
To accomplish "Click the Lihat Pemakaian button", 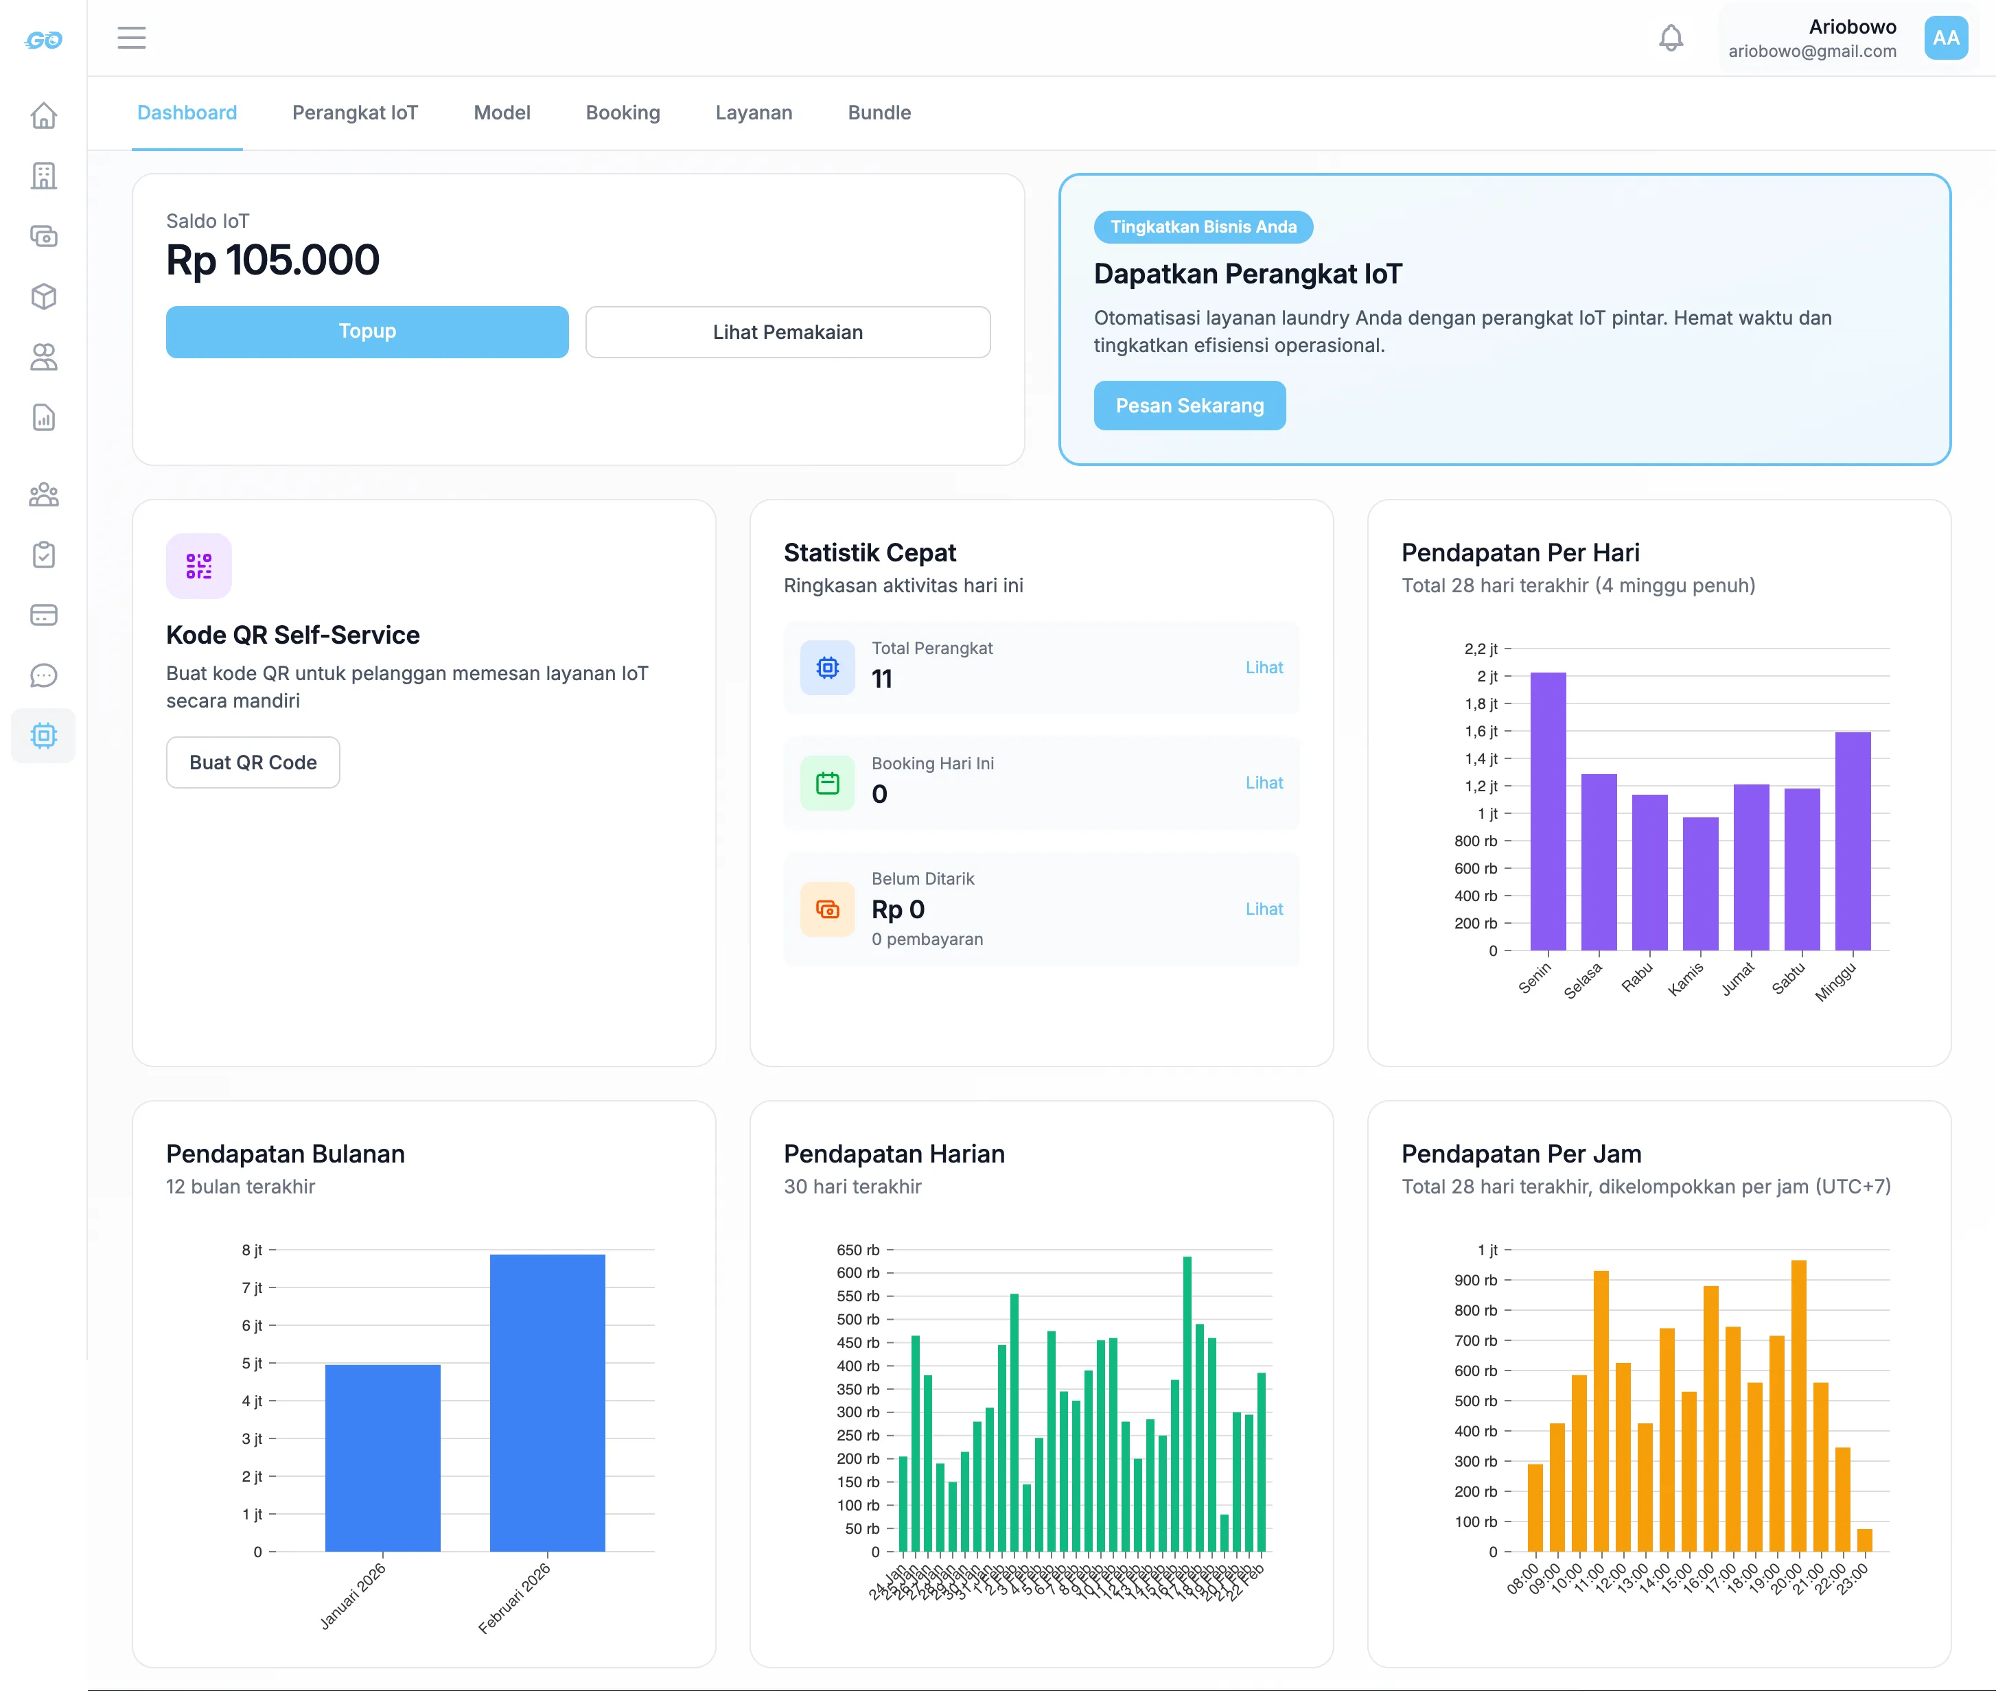I will point(787,333).
